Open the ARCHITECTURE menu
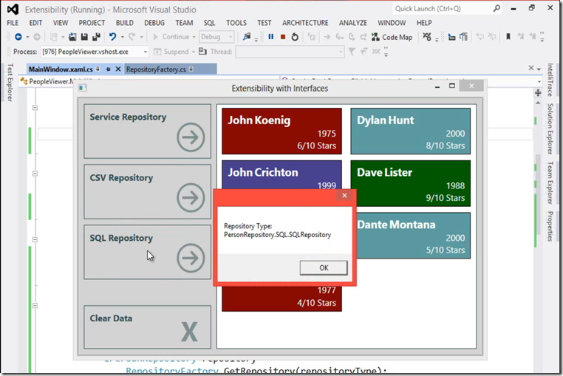The image size is (563, 376). click(x=305, y=23)
